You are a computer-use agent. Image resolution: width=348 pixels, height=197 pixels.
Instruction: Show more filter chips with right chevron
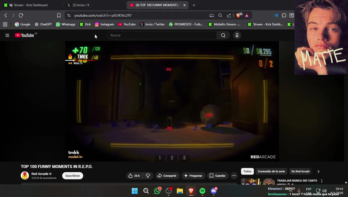318,171
